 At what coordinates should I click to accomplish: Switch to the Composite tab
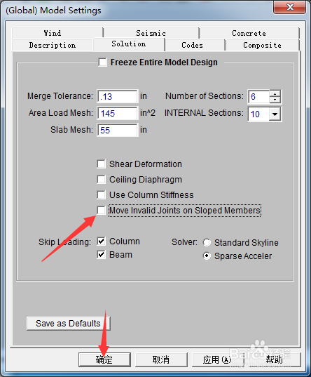pyautogui.click(x=263, y=45)
